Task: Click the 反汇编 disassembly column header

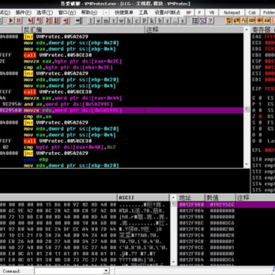Action: (84, 30)
